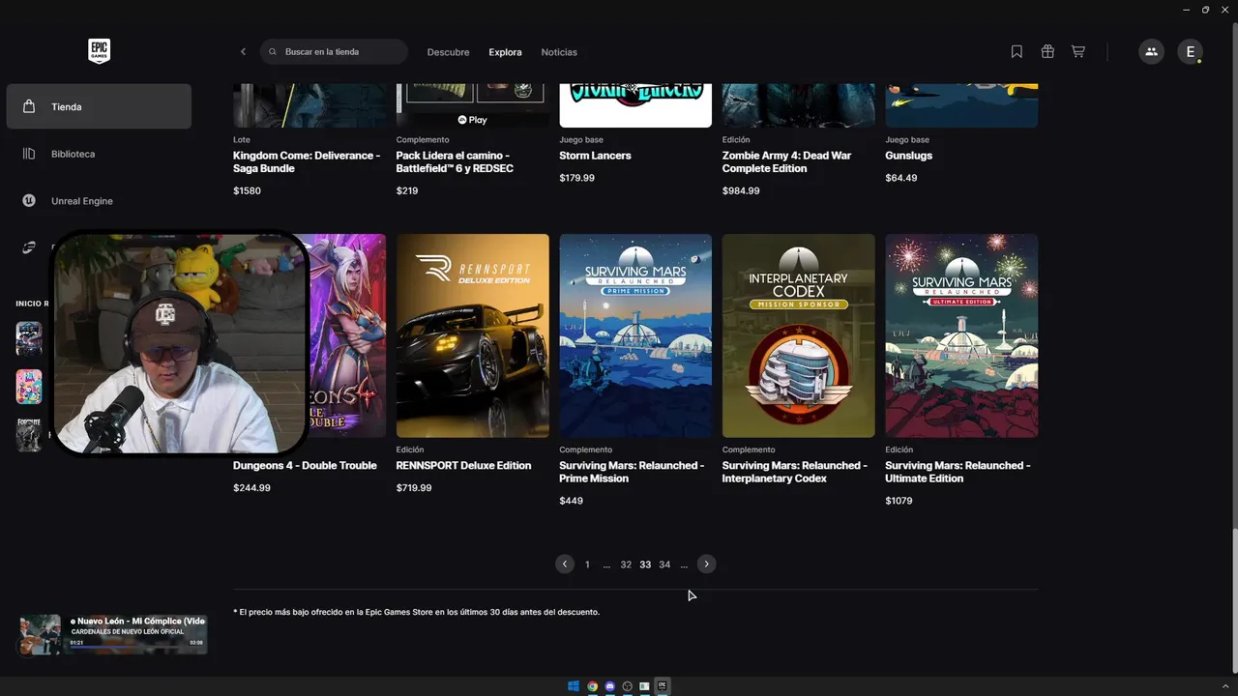The height and width of the screenshot is (696, 1238).
Task: Click the $1079 Ultimate Edition price
Action: click(x=899, y=501)
